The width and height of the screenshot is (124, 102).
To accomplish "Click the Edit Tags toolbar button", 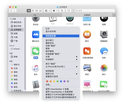I will [x=69, y=11].
